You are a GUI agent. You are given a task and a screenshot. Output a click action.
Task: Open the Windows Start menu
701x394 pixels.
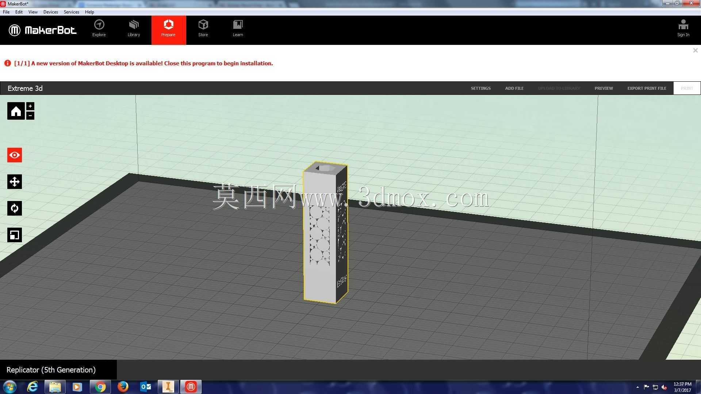click(10, 387)
